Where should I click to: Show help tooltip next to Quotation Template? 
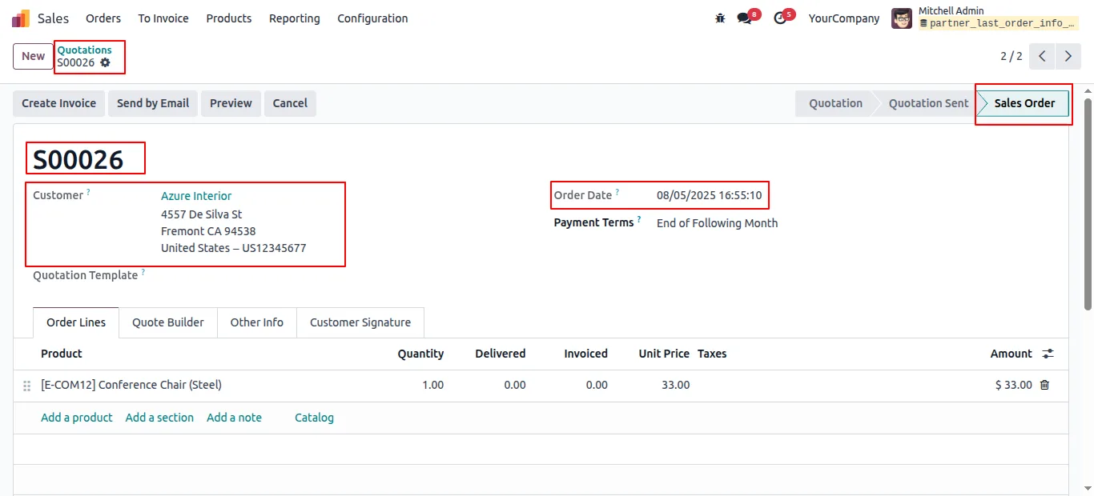[143, 272]
